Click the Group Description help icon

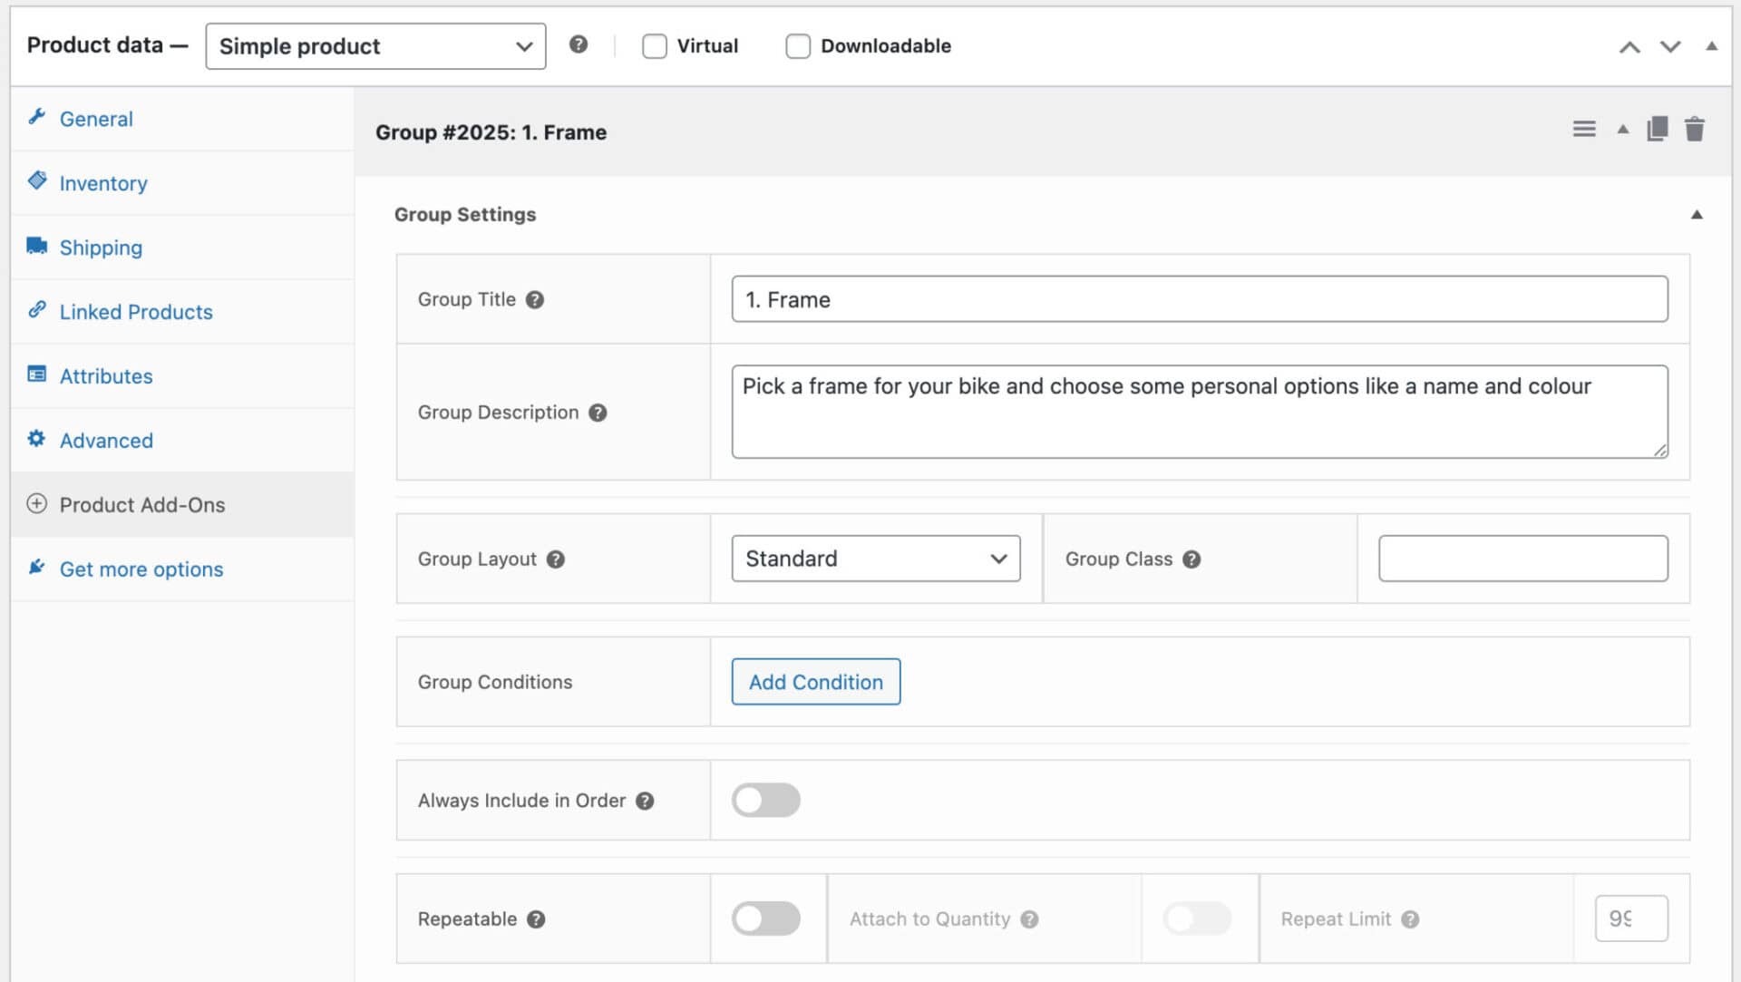pyautogui.click(x=598, y=413)
